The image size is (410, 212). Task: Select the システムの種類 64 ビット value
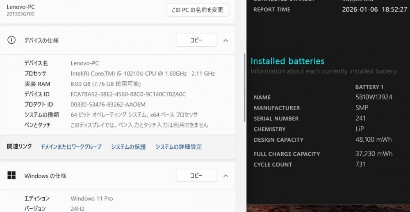pos(134,115)
